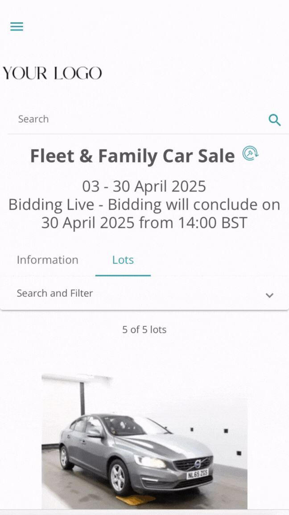Click the magnifying glass search icon
The width and height of the screenshot is (289, 515).
click(x=274, y=120)
